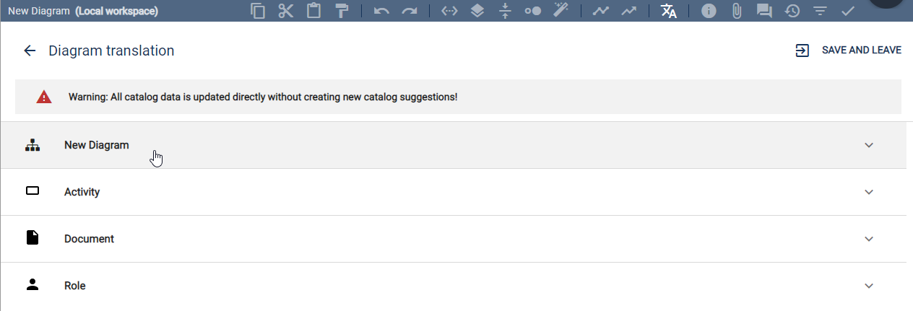The image size is (913, 311).
Task: Click the scissors cut icon
Action: click(286, 11)
